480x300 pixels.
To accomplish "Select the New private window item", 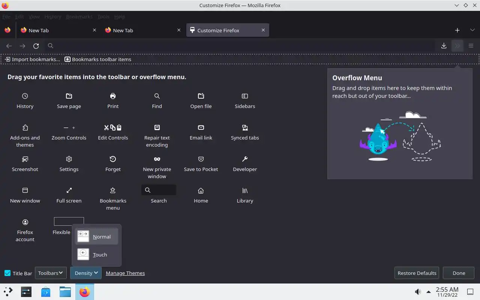I will click(x=157, y=167).
